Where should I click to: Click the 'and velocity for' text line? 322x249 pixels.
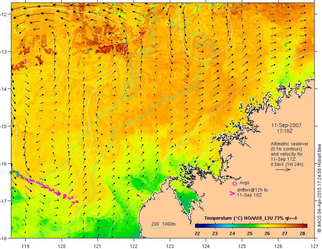tap(287, 154)
